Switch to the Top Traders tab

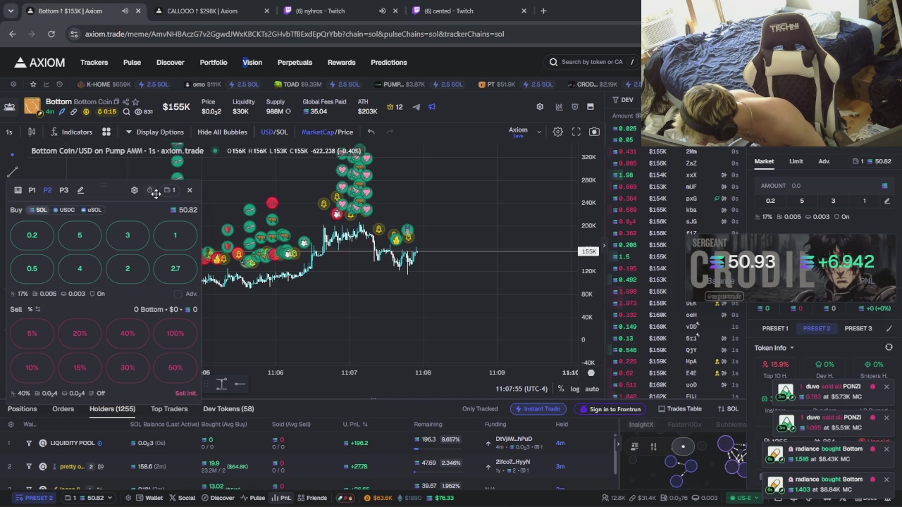169,409
